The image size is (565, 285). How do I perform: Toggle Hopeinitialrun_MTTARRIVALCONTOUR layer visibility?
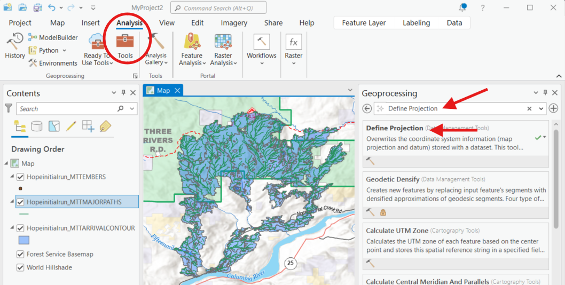tap(20, 228)
